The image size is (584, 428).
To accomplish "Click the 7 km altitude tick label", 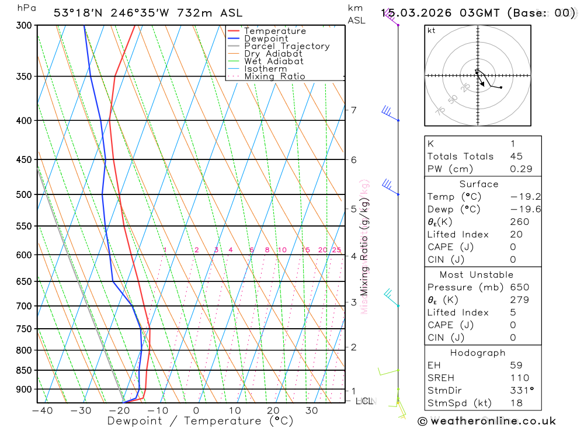I will (x=353, y=110).
